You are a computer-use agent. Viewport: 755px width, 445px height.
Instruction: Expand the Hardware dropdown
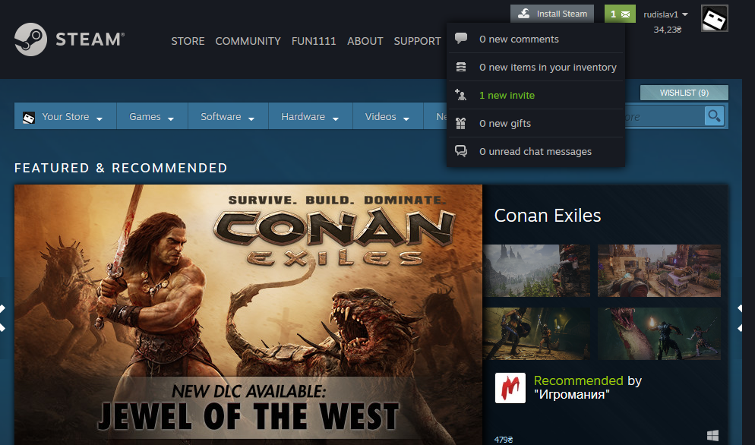pyautogui.click(x=335, y=118)
